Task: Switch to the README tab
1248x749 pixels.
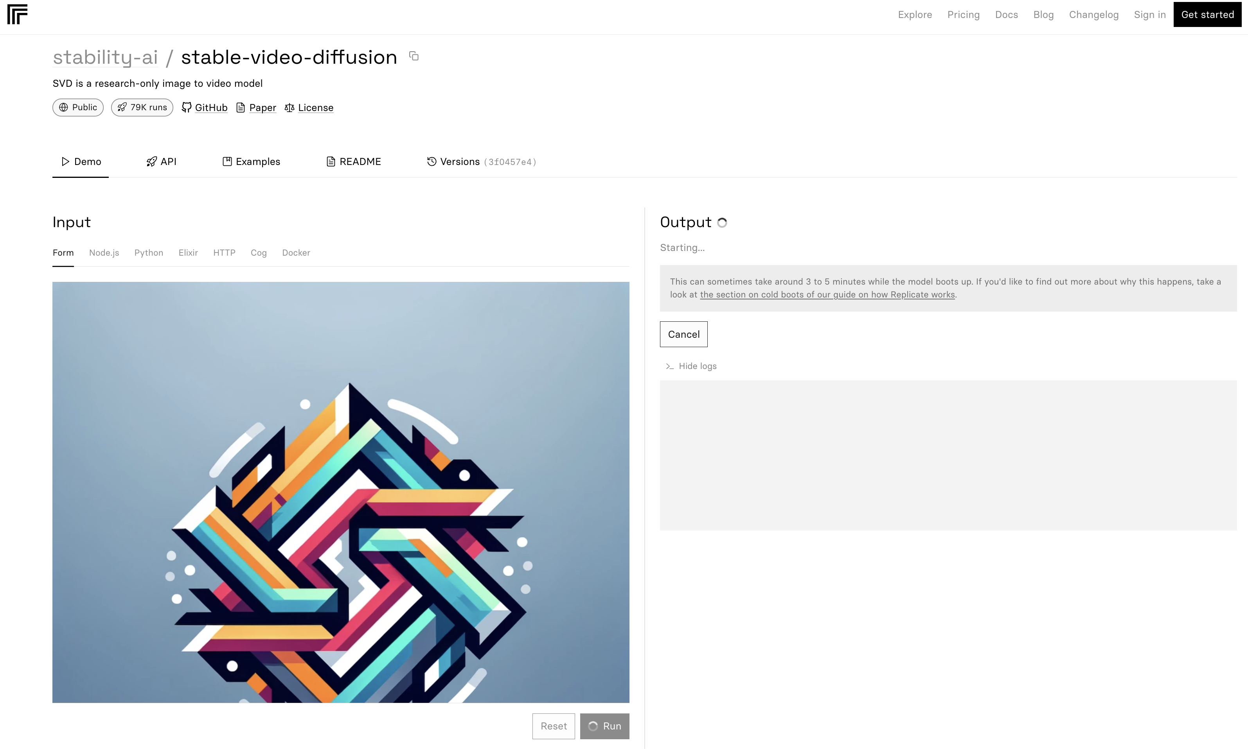Action: (x=354, y=161)
